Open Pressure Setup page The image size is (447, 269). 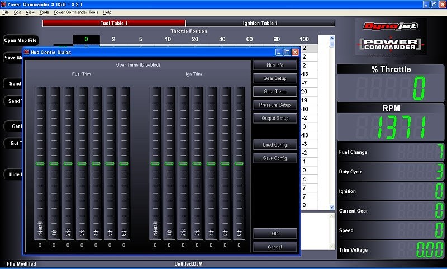(x=275, y=105)
